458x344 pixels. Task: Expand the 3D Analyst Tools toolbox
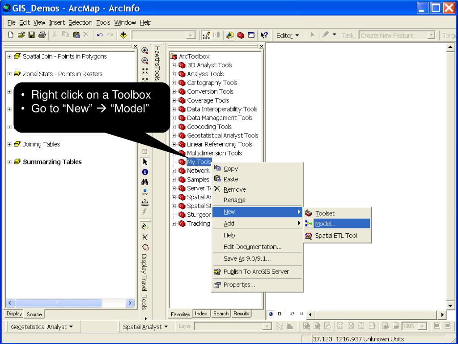(x=174, y=65)
